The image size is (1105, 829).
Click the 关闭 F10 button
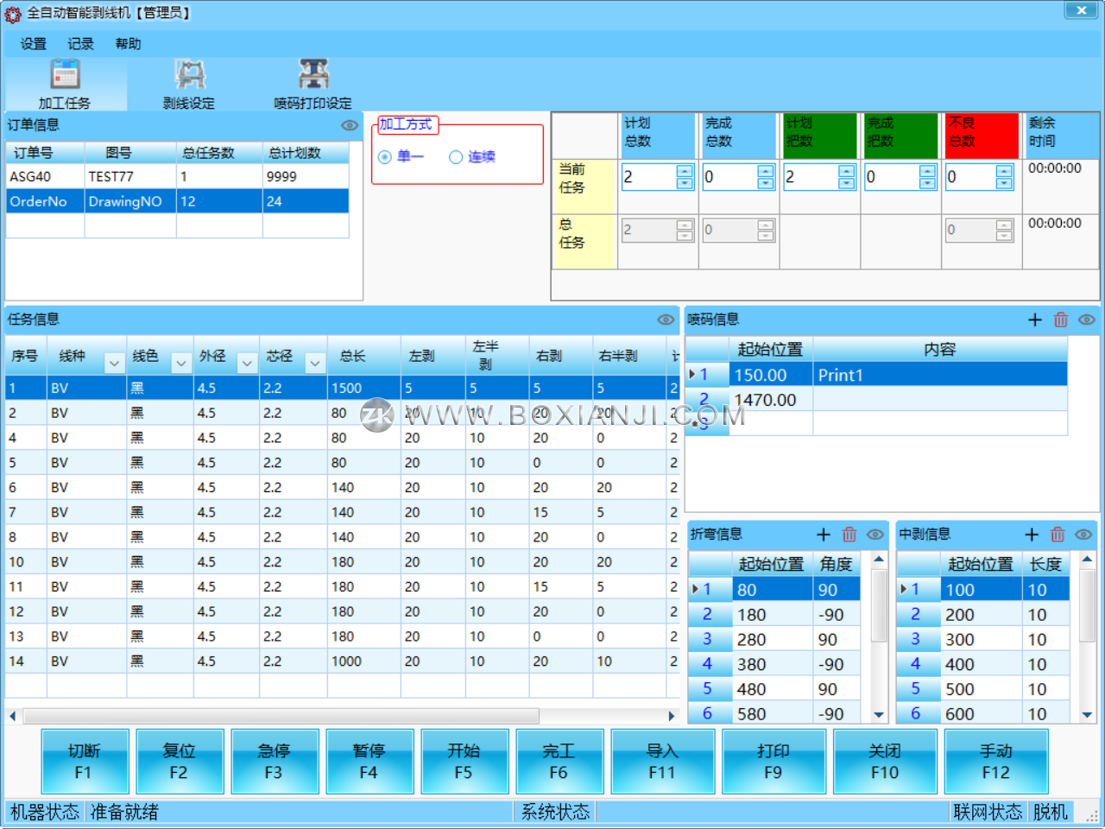tap(885, 762)
